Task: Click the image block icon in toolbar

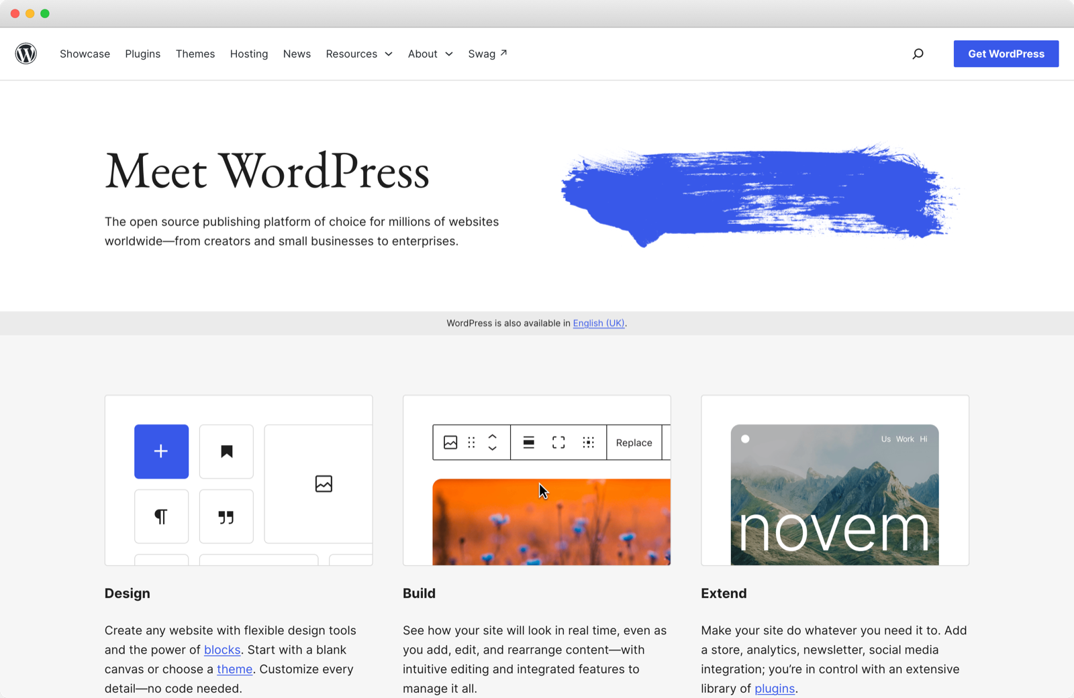Action: [450, 443]
